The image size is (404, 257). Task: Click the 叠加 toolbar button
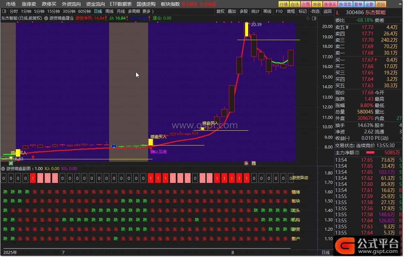[232, 11]
